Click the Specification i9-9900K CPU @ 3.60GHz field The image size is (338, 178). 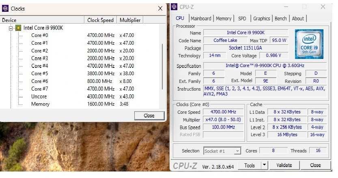265,66
